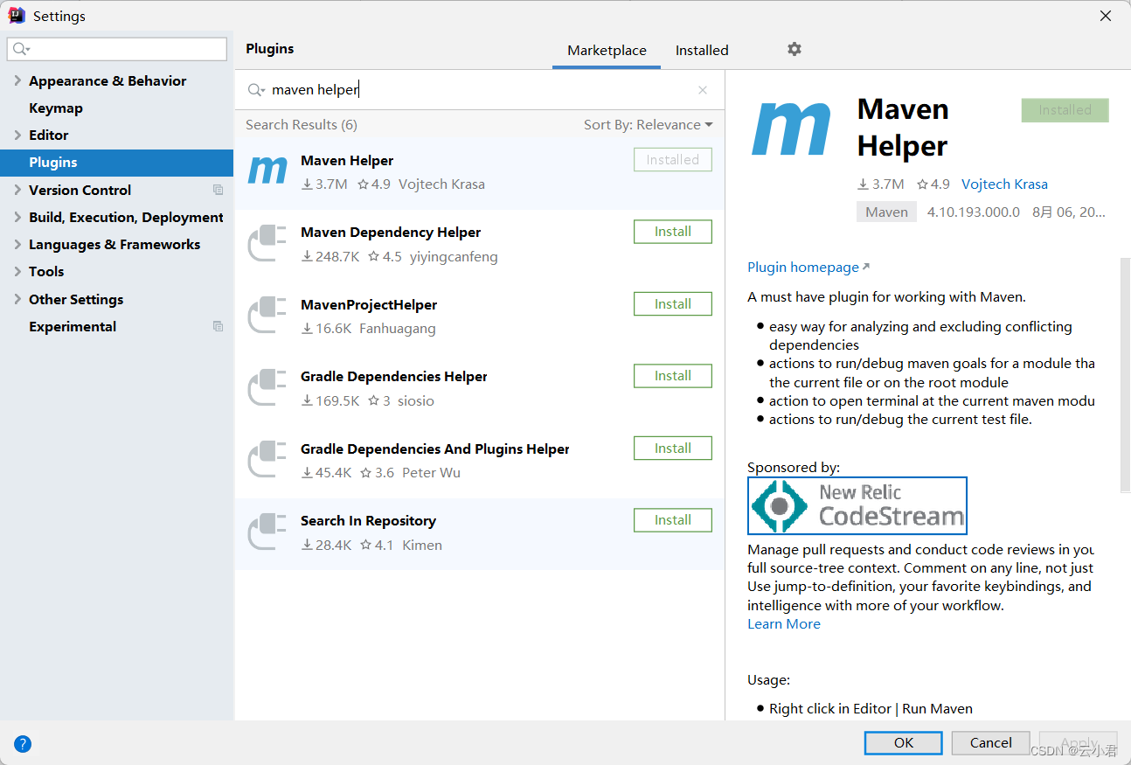Click the greyed Installed button in the Maven Helper row
The height and width of the screenshot is (765, 1131).
click(x=673, y=160)
